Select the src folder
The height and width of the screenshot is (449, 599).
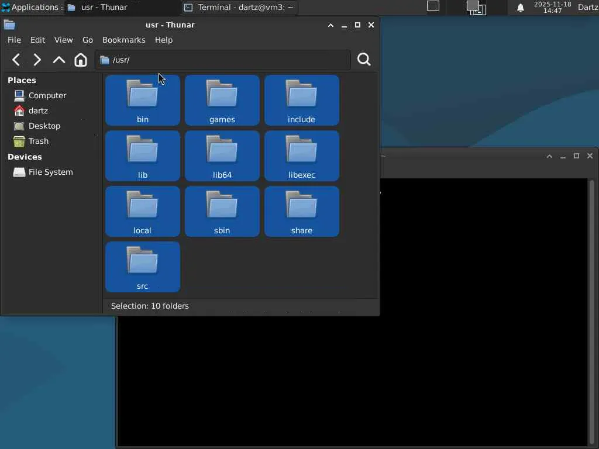[143, 267]
